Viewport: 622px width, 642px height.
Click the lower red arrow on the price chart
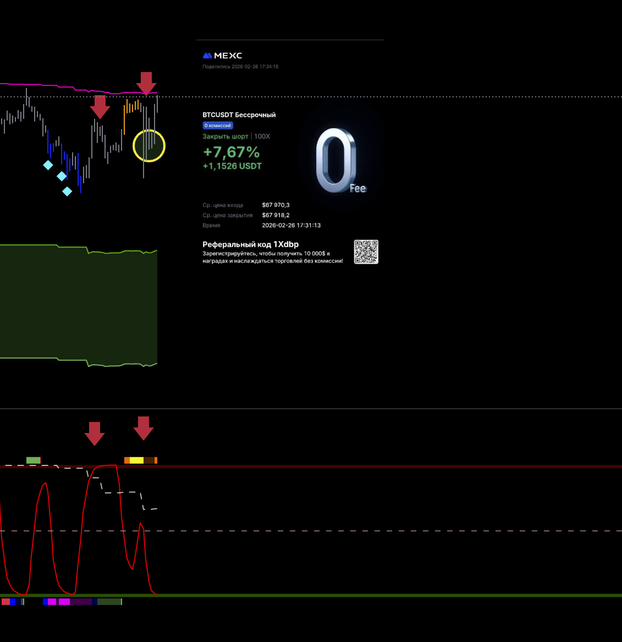pyautogui.click(x=100, y=106)
